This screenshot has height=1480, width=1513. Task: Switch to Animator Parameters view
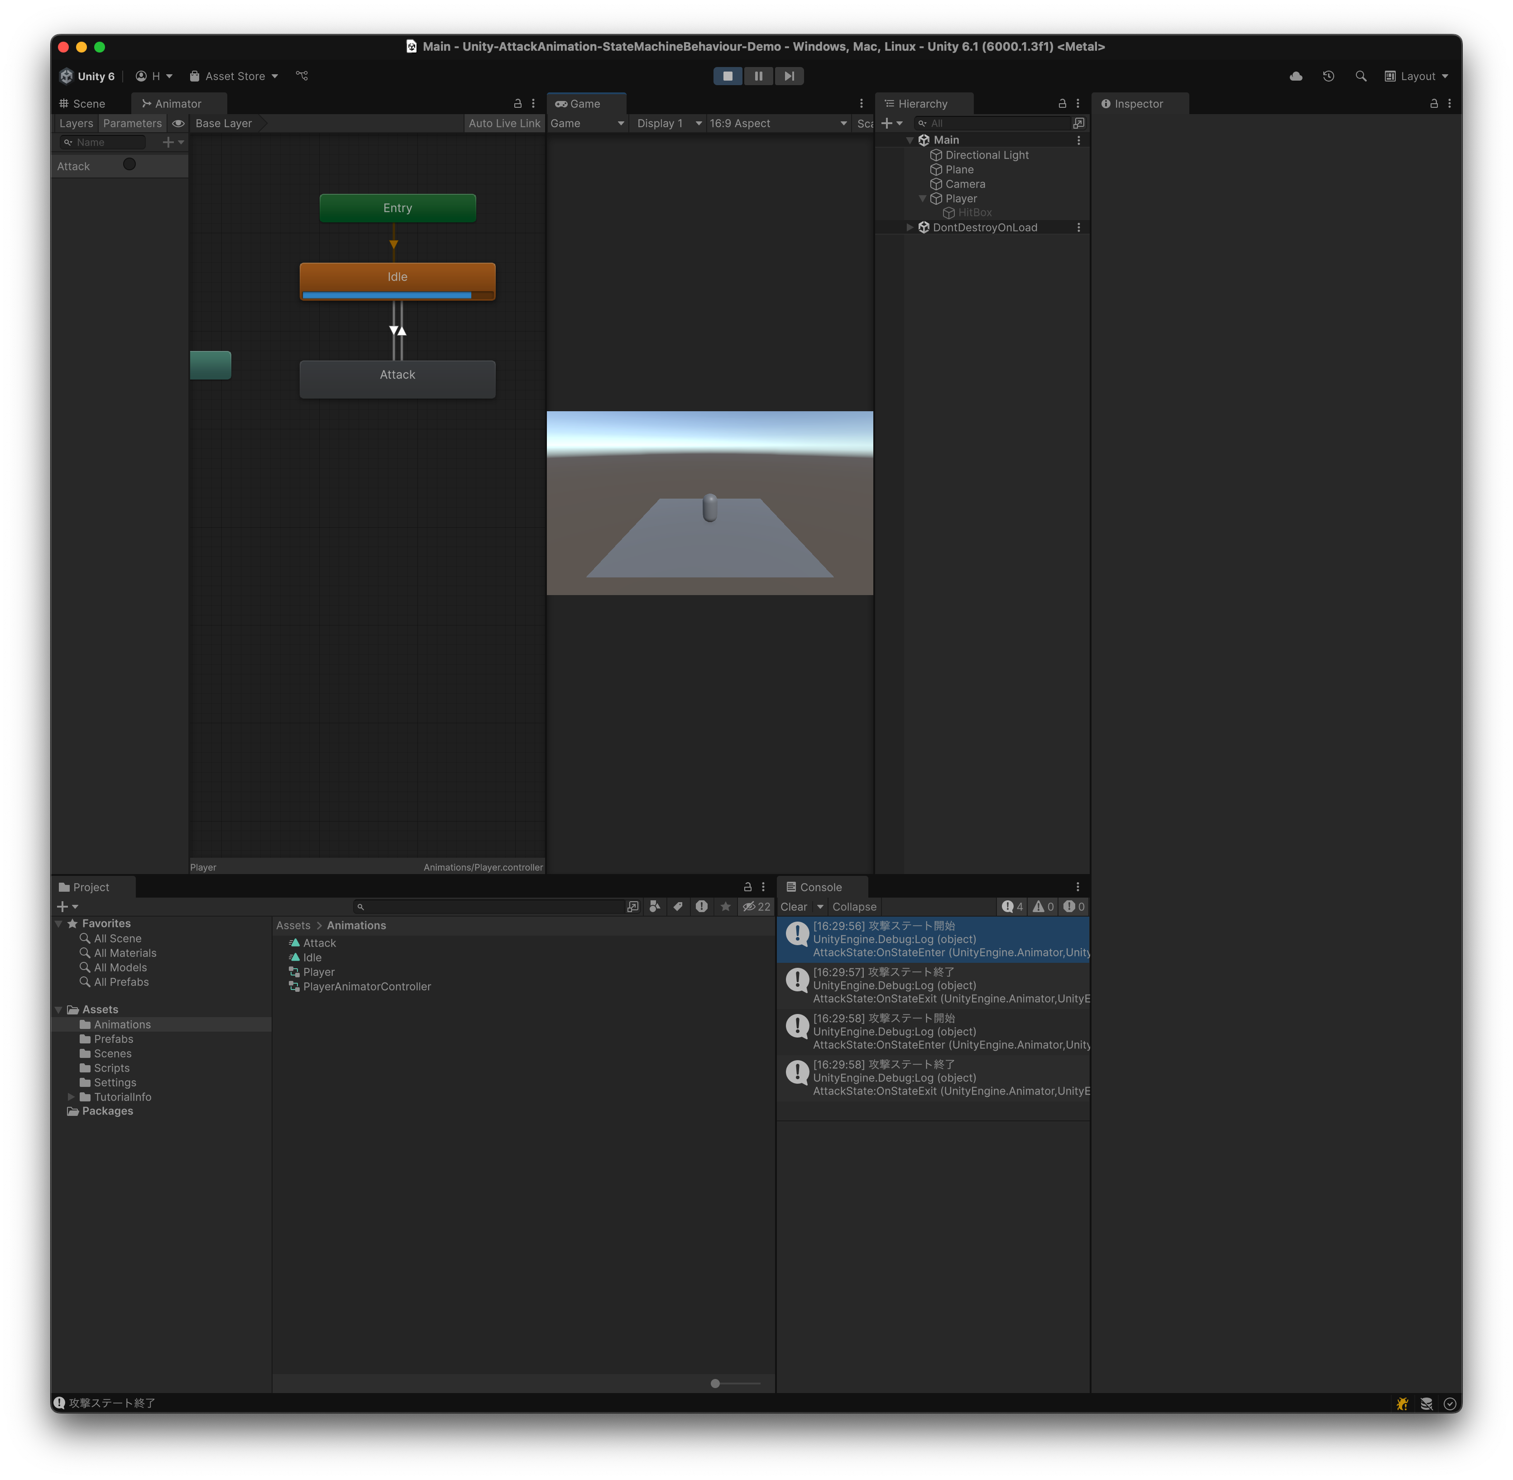click(x=132, y=124)
